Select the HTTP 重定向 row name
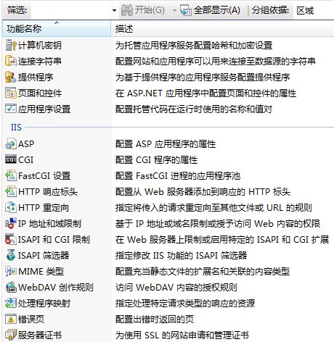Viewport: 334px width, 342px height. coord(44,208)
